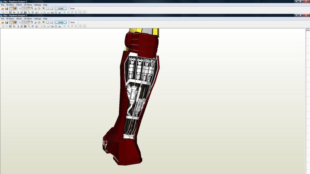The image size is (310, 174).
Task: Click the anchor icon in the background window
Action: [x=35, y=9]
